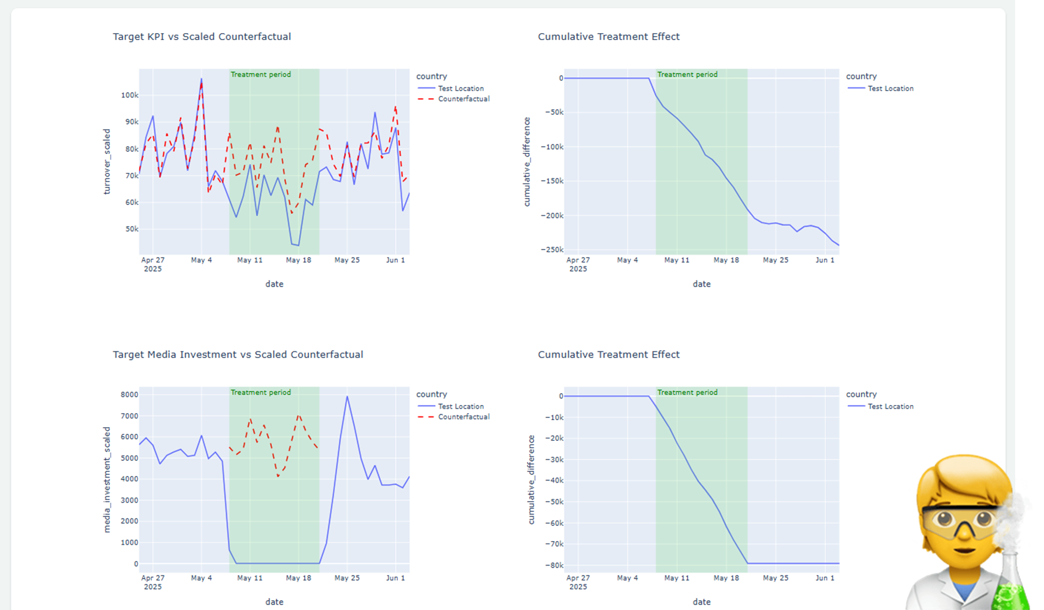This screenshot has height=610, width=1044.
Task: Click the blue line symbol in Media Investment legend
Action: [x=425, y=406]
